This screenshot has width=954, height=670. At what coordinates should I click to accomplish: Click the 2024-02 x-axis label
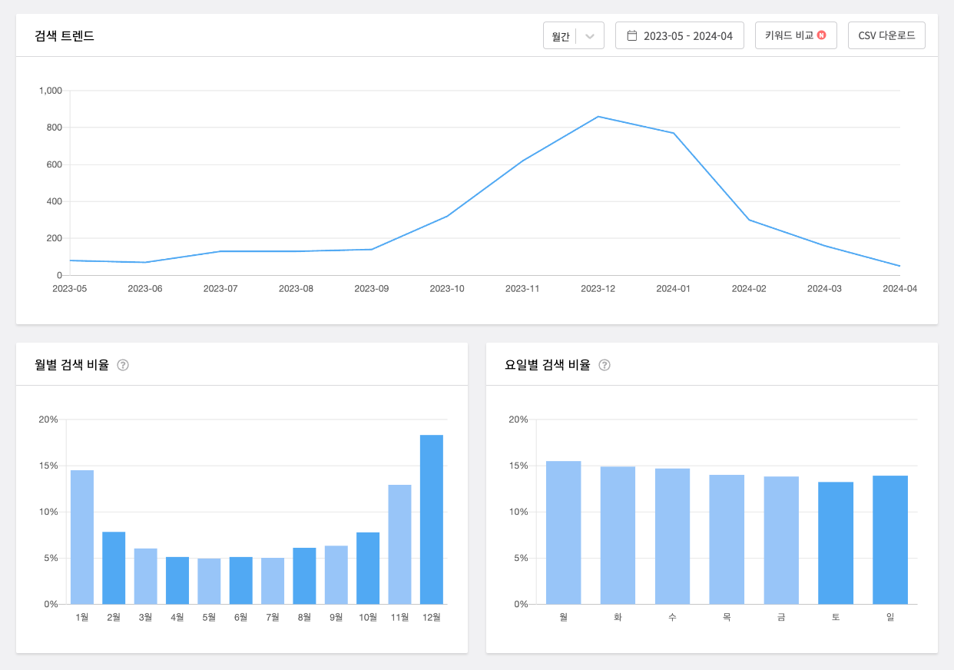pos(749,289)
